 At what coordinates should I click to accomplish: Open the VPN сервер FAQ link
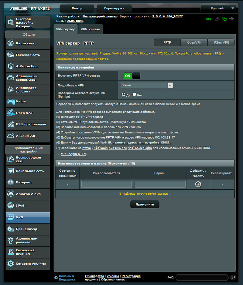[x=74, y=154]
